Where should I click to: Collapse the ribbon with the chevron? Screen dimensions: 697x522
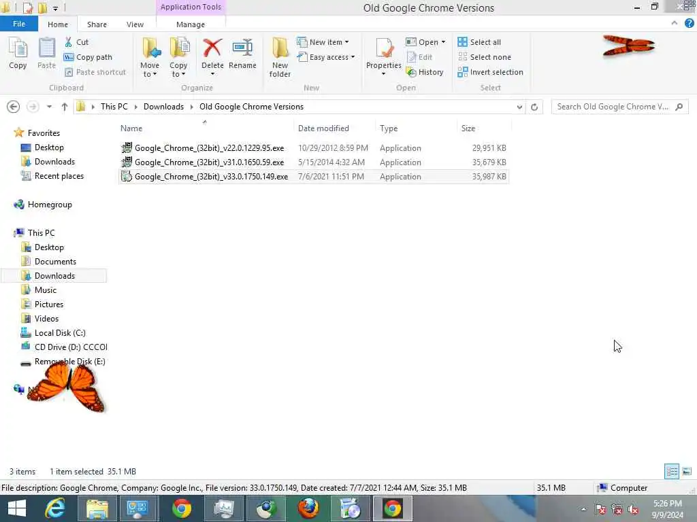[675, 23]
